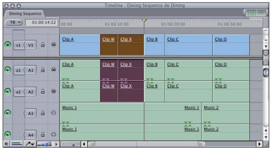Viewport: 270px width, 148px height.
Task: Click upper down-arrow on vertical scrollbar
Action: [266, 47]
